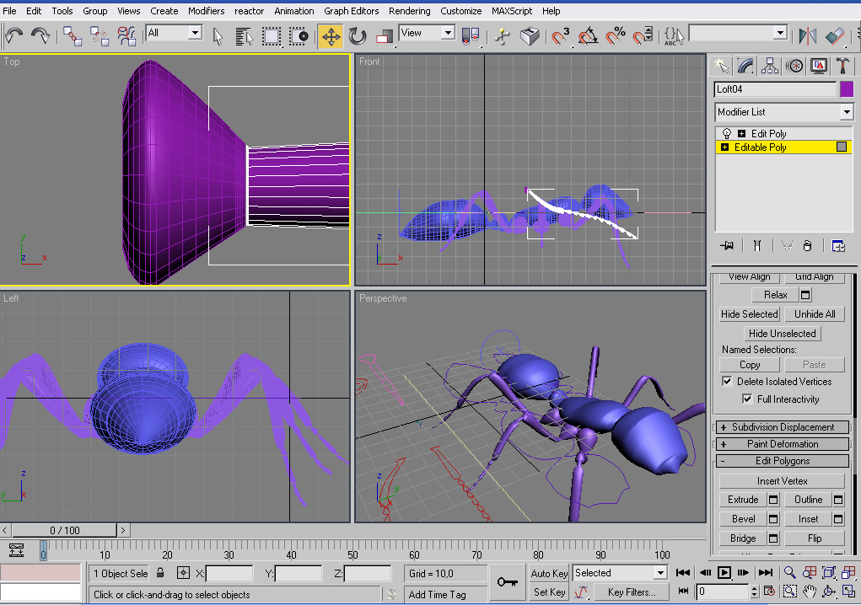Image resolution: width=861 pixels, height=605 pixels.
Task: Click the Unhide All button
Action: tap(815, 313)
